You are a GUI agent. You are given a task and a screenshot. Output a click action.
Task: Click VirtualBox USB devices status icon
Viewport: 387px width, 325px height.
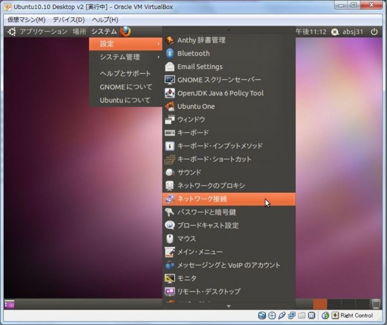click(282, 315)
